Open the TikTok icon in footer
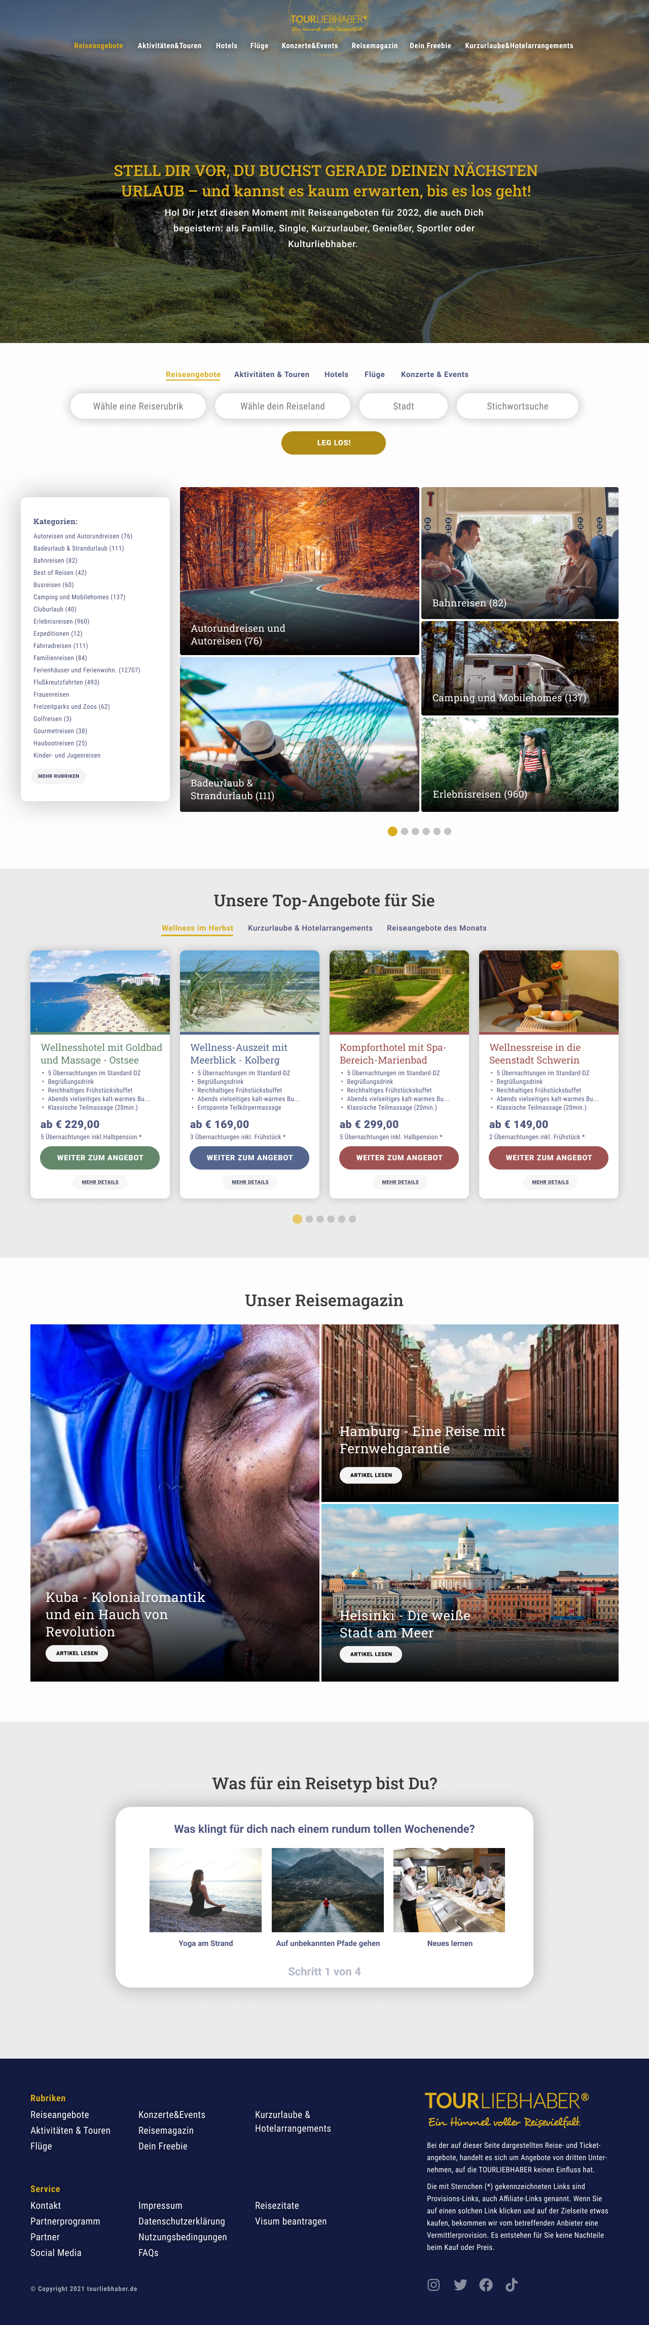Screen dimensions: 649x2325 (511, 2284)
